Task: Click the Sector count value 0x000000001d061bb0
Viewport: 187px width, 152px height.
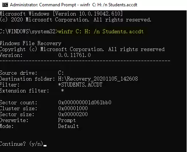Action: [85, 102]
